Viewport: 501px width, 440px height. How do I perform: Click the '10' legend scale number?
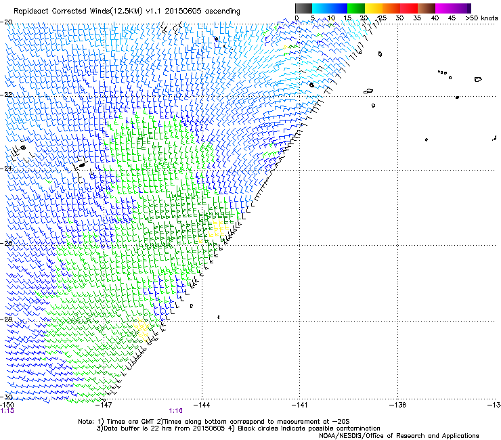(331, 18)
